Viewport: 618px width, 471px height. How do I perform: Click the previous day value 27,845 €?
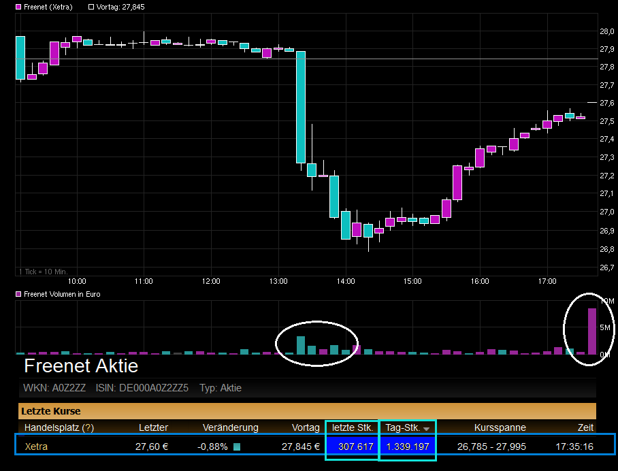(300, 446)
